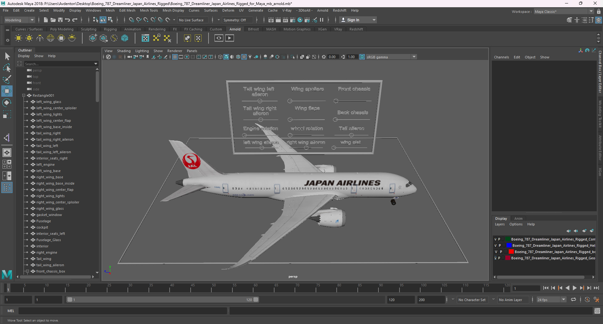Click the Character controls running man icon
The width and height of the screenshot is (603, 324).
pyautogui.click(x=596, y=300)
